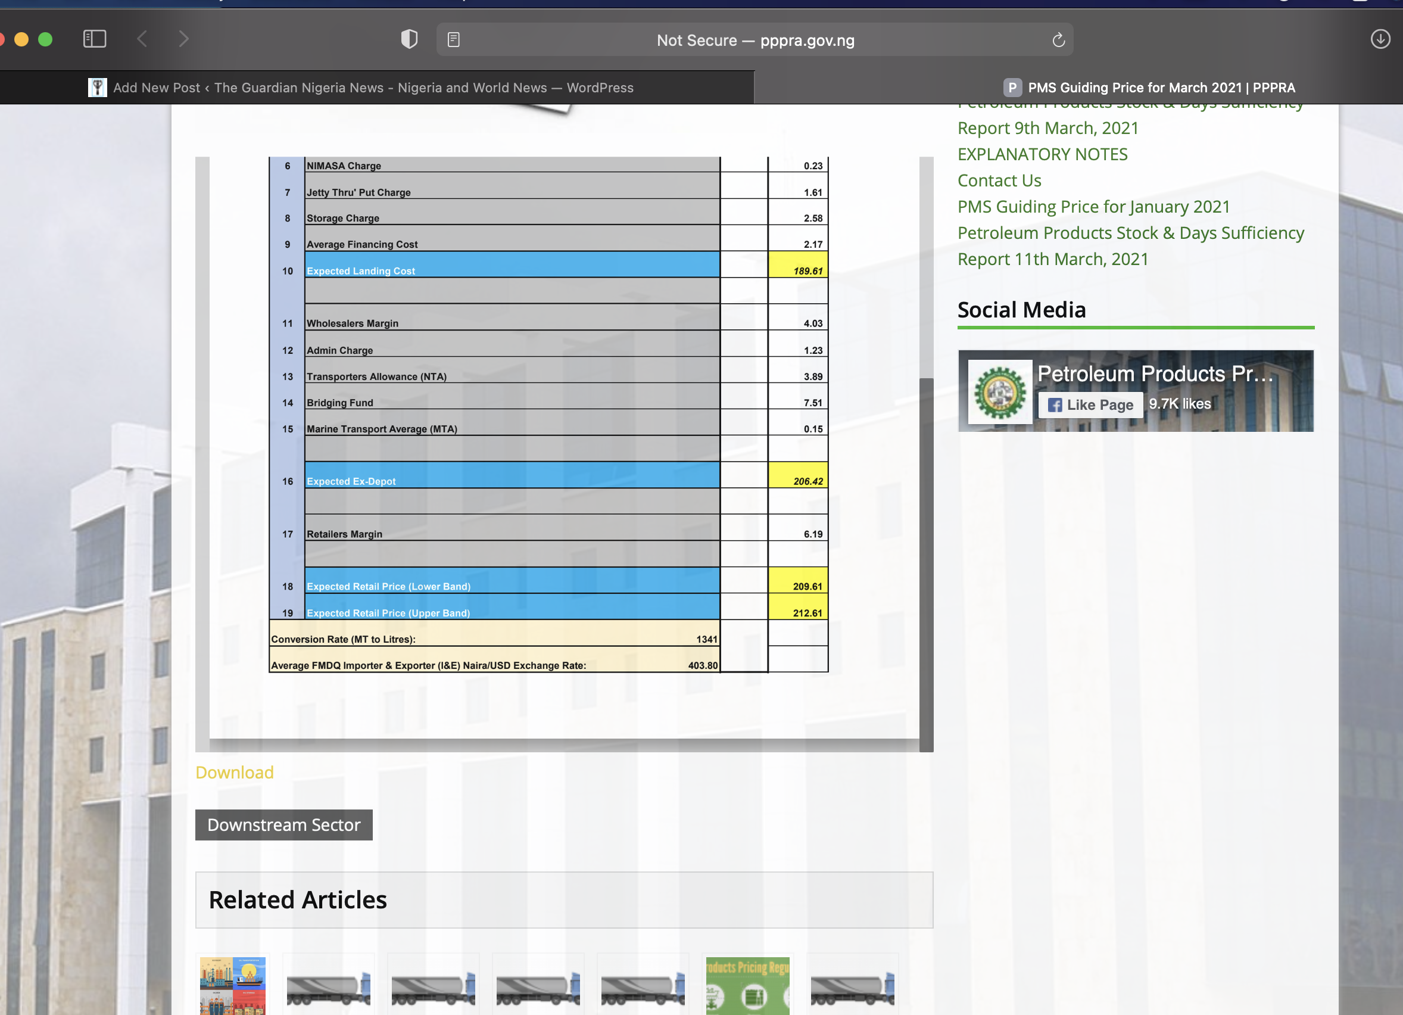
Task: Toggle the Safari sidebar icon
Action: (x=95, y=39)
